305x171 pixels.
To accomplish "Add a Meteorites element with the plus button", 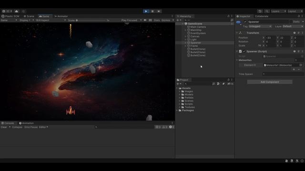I will [294, 69].
